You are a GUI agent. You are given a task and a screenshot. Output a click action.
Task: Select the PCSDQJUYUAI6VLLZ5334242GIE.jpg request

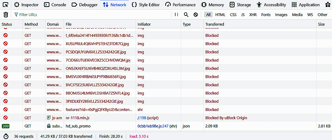166,52
